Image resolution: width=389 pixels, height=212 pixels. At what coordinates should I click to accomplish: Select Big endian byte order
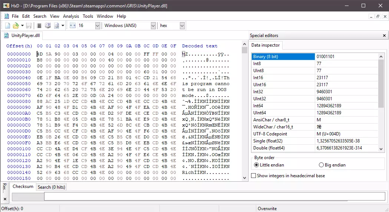(321, 165)
